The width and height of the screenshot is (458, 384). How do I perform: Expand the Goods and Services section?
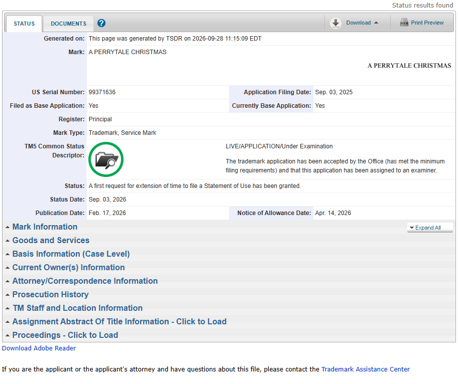pos(51,240)
